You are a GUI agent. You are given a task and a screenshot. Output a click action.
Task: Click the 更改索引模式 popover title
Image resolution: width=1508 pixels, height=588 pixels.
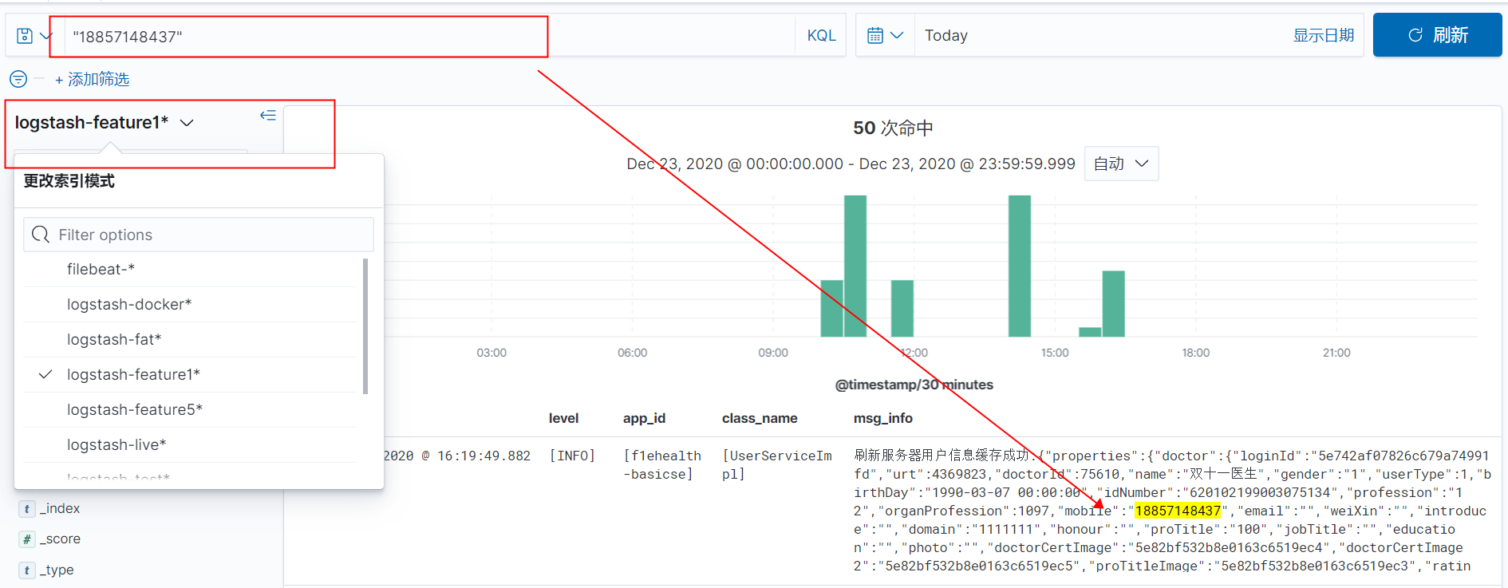click(x=69, y=181)
